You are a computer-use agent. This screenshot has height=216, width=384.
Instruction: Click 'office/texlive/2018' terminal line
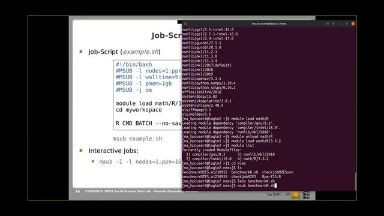[x=202, y=92]
